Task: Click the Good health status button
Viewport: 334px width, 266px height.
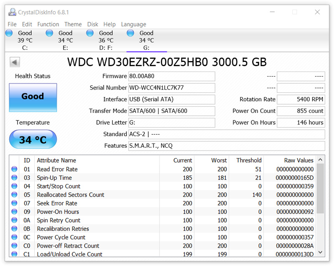Action: (x=33, y=97)
